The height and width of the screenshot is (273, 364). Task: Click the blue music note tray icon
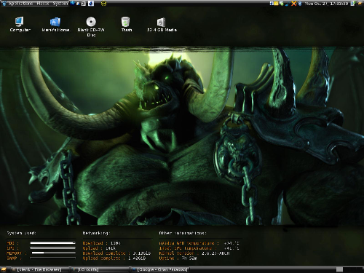click(x=288, y=4)
